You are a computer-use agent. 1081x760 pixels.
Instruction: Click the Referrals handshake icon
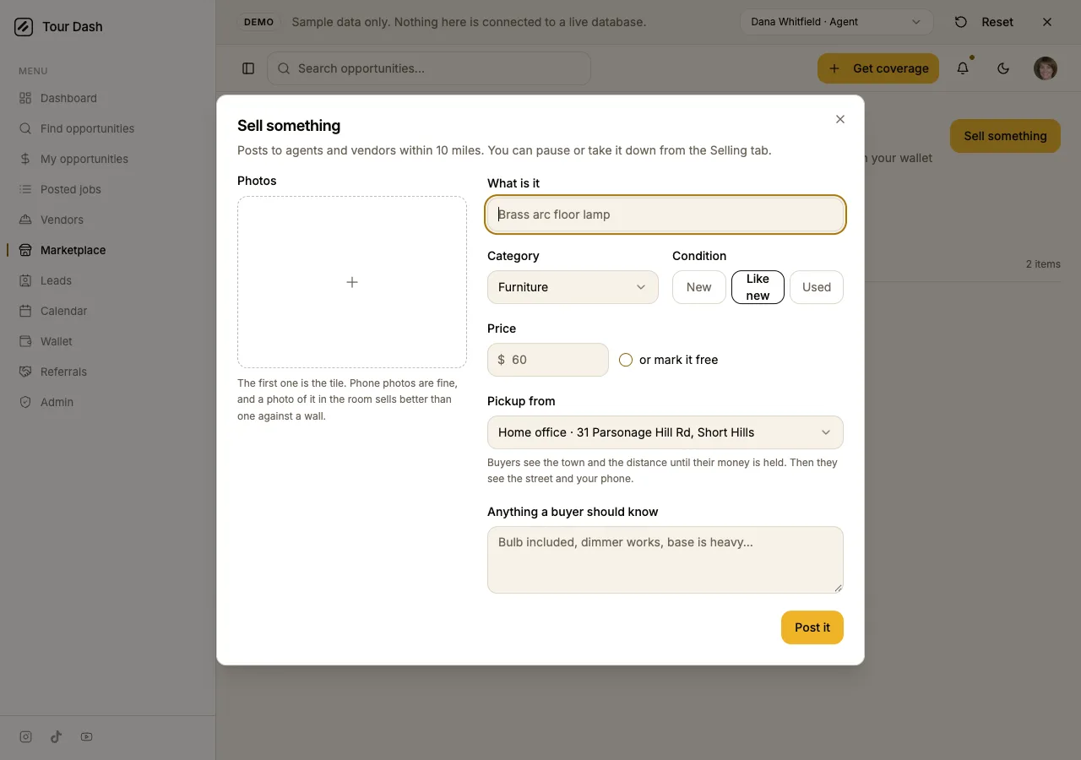click(25, 372)
